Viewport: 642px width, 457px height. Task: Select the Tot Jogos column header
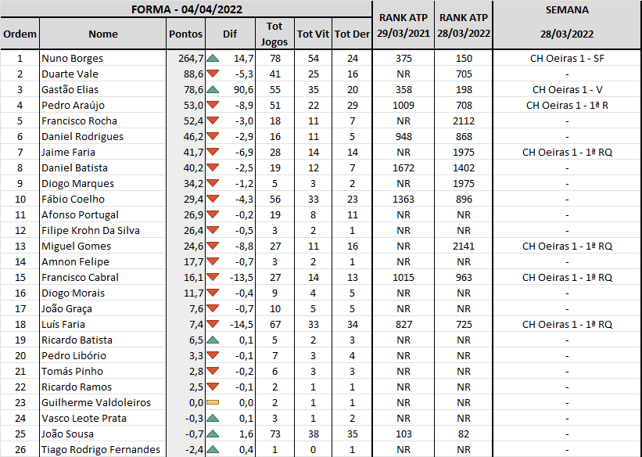pos(274,34)
